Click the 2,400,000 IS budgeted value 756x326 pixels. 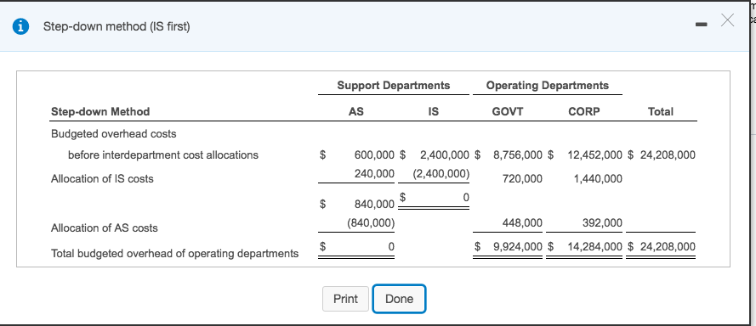click(445, 155)
